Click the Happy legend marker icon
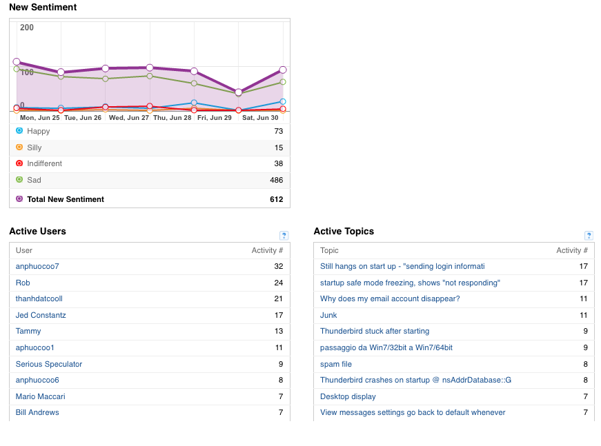This screenshot has width=601, height=446. 19,130
